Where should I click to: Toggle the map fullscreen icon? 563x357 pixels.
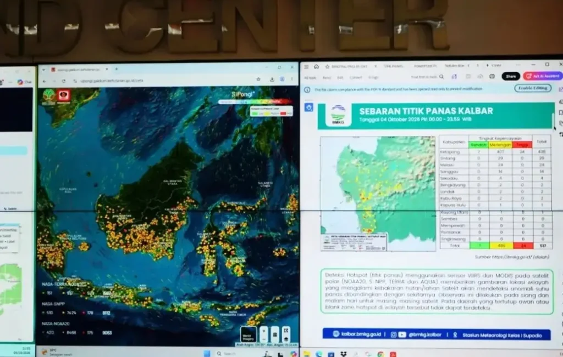pos(286,331)
